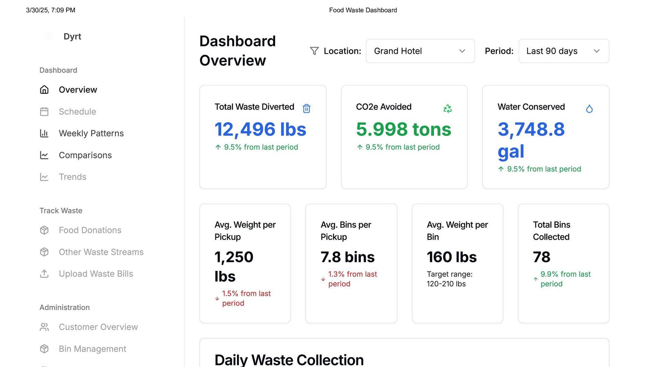Screen dimensions: 653x367
Task: Click the Upload Waste Bills icon
Action: (44, 274)
